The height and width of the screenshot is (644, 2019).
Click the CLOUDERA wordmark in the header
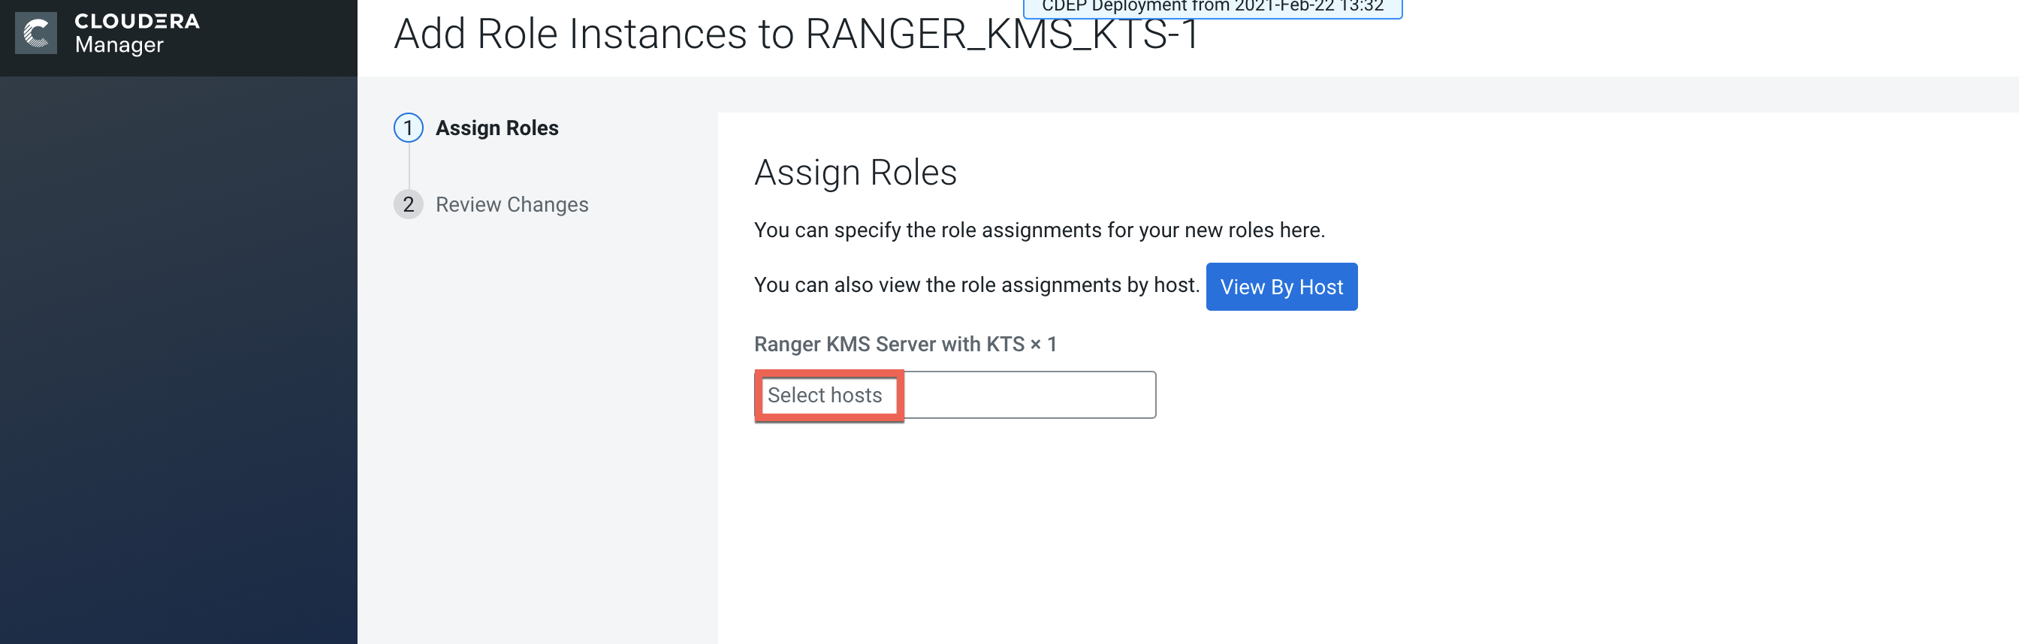click(x=137, y=21)
